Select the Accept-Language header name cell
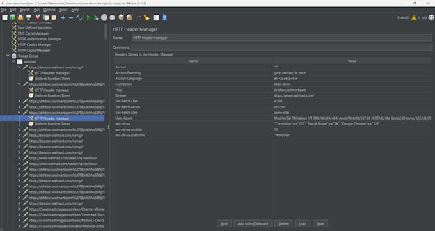 [x=193, y=79]
